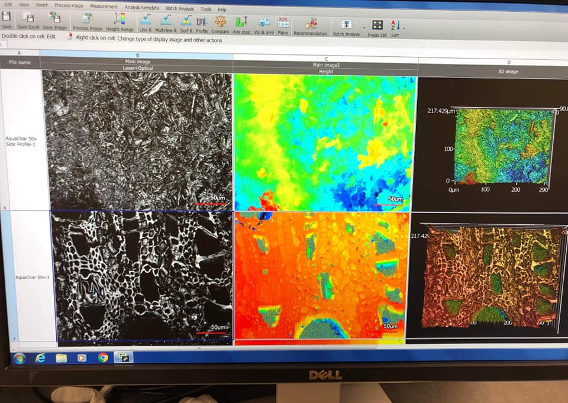Activate the Surf R measurement icon
This screenshot has width=568, height=403.
[x=186, y=24]
